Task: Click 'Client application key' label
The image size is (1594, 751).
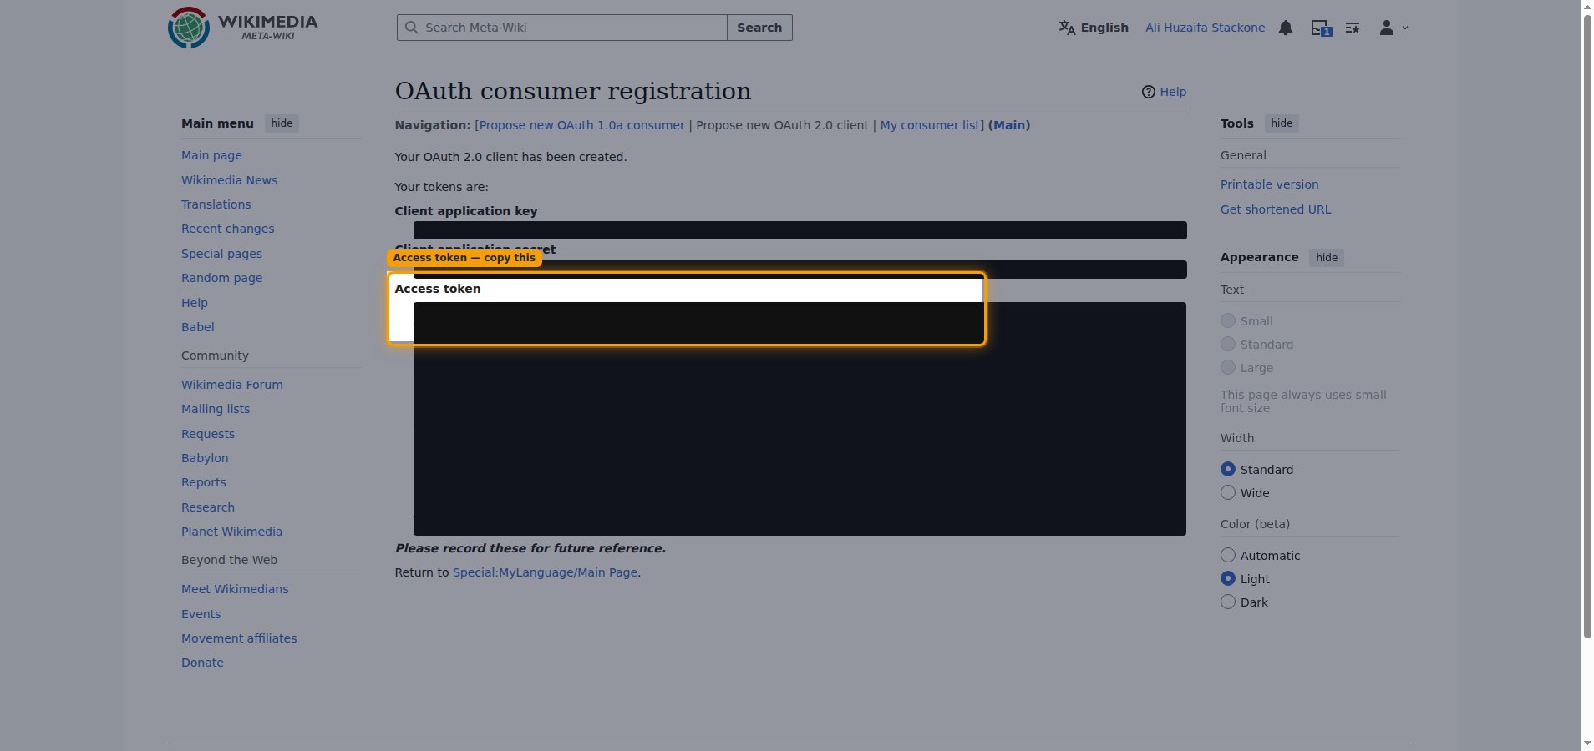Action: coord(466,211)
